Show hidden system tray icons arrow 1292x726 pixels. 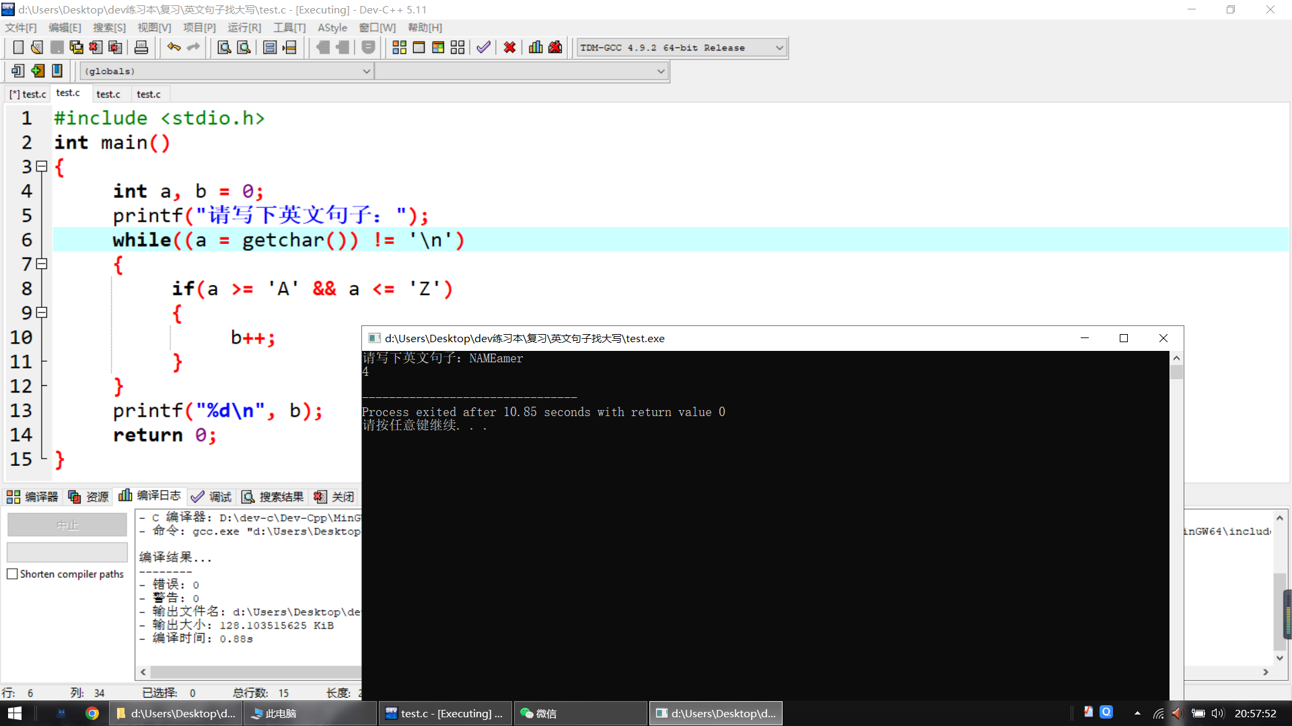pos(1137,713)
